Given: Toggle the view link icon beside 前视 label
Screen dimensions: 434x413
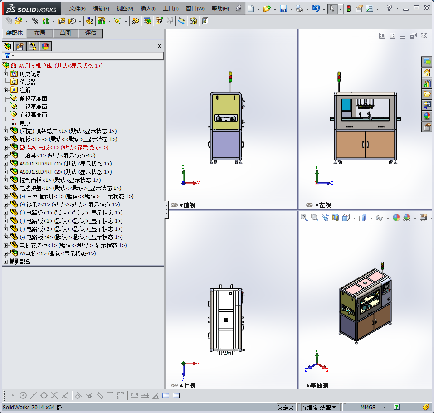Looking at the screenshot, I should pyautogui.click(x=174, y=205).
